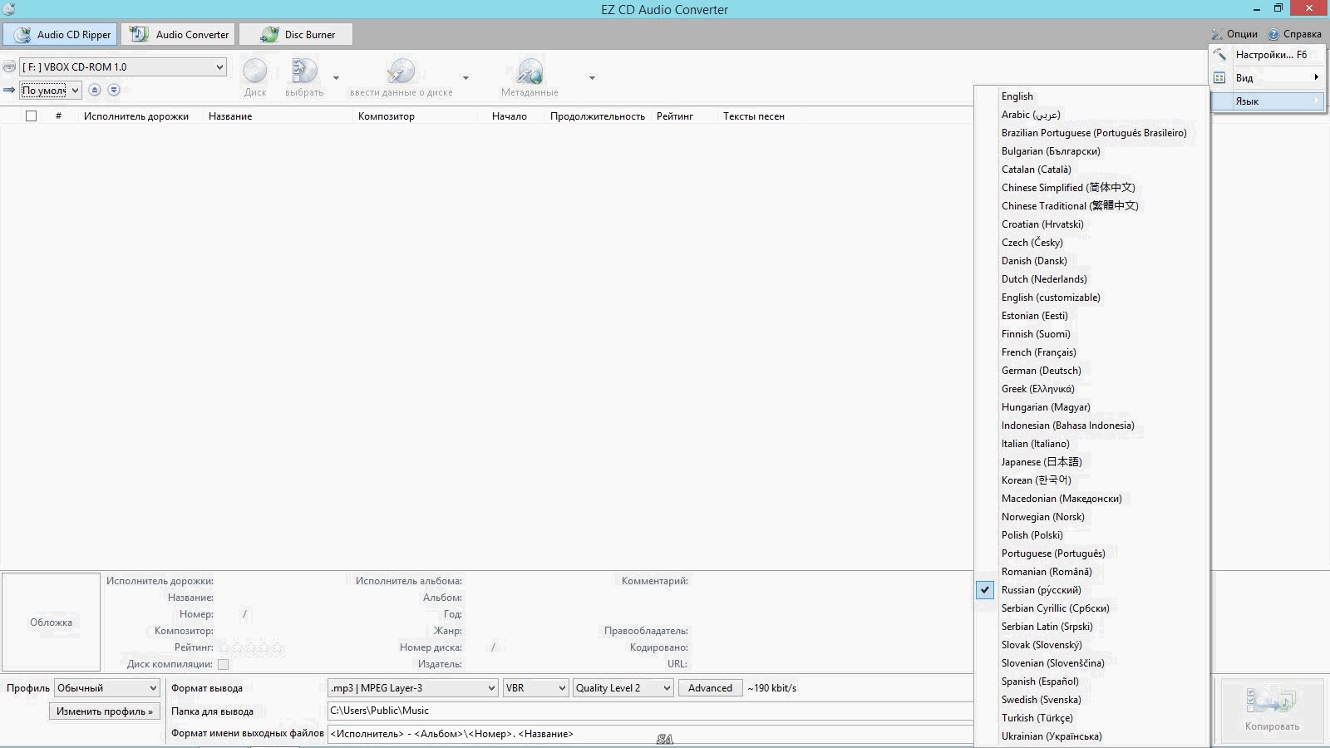Click the output folder path field
This screenshot has height=748, width=1330.
(651, 711)
